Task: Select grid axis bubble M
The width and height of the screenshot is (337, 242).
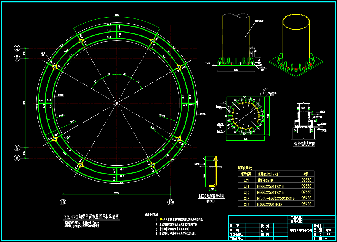Action: 17,158
